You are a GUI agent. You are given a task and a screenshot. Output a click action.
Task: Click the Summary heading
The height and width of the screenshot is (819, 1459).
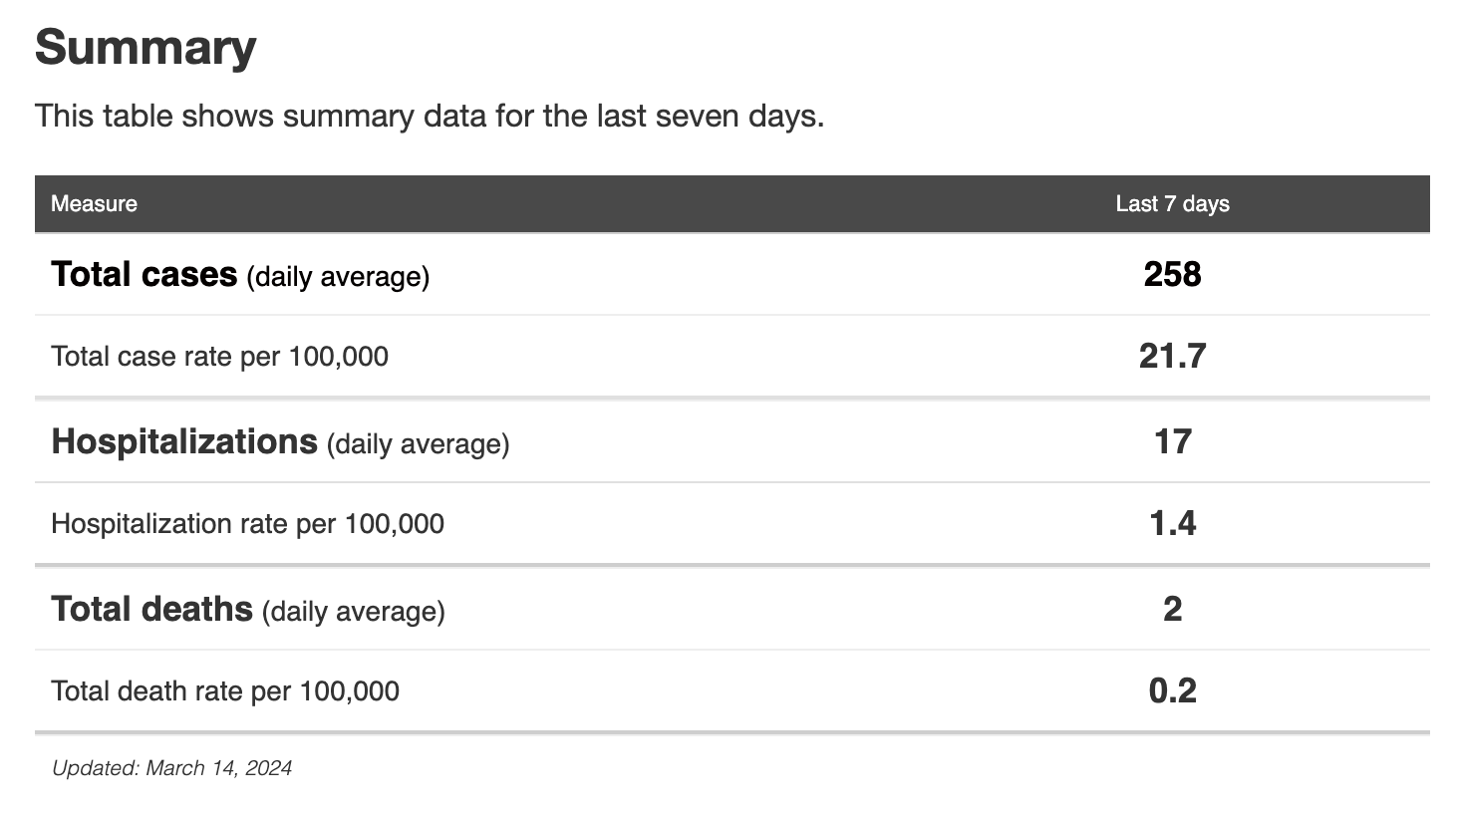[146, 48]
